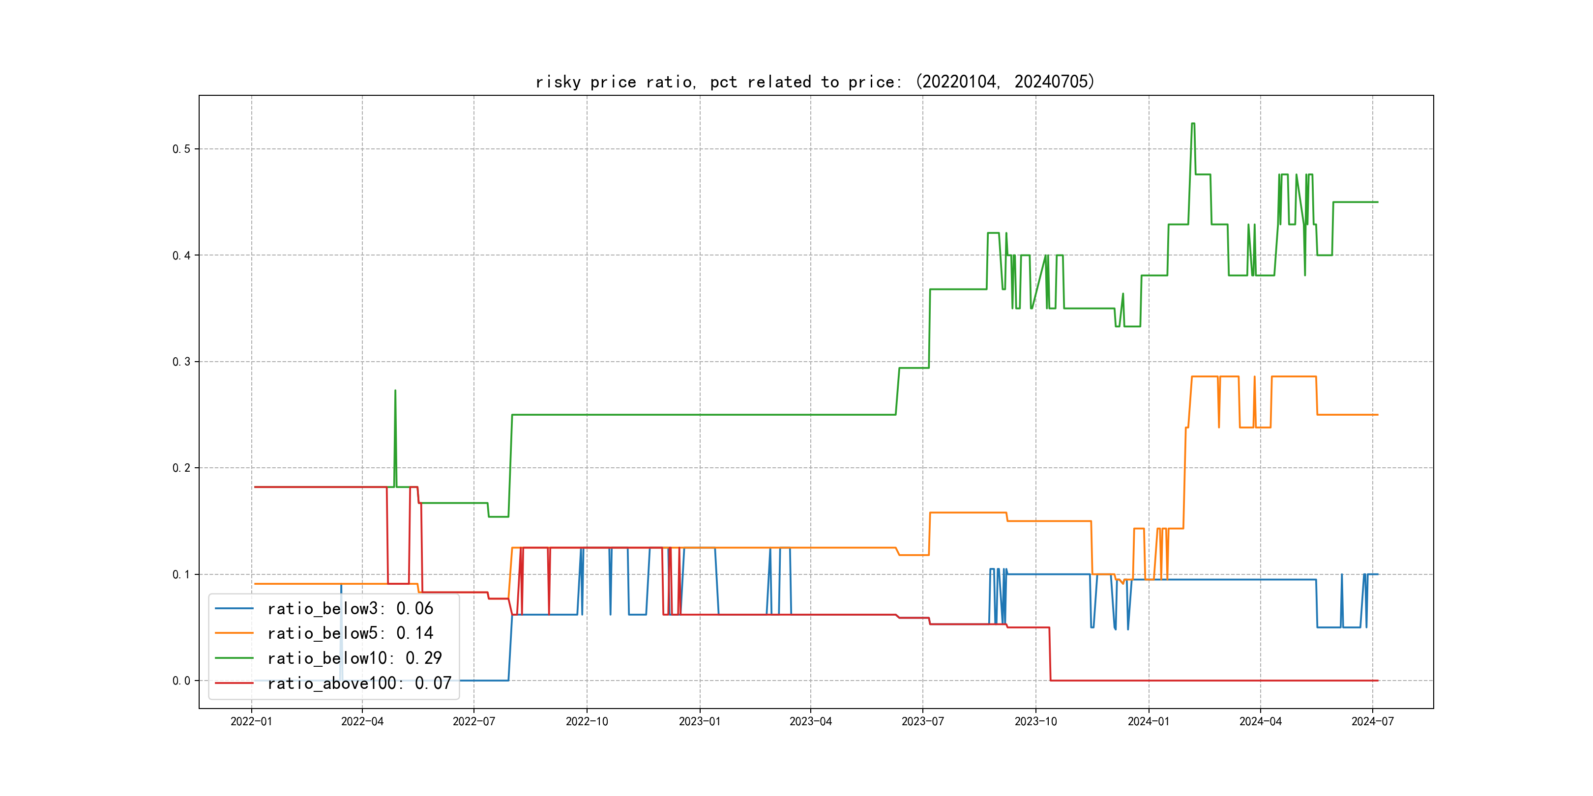Image resolution: width=1593 pixels, height=796 pixels.
Task: Click the 2023-01 x-axis tick label
Action: (x=700, y=721)
